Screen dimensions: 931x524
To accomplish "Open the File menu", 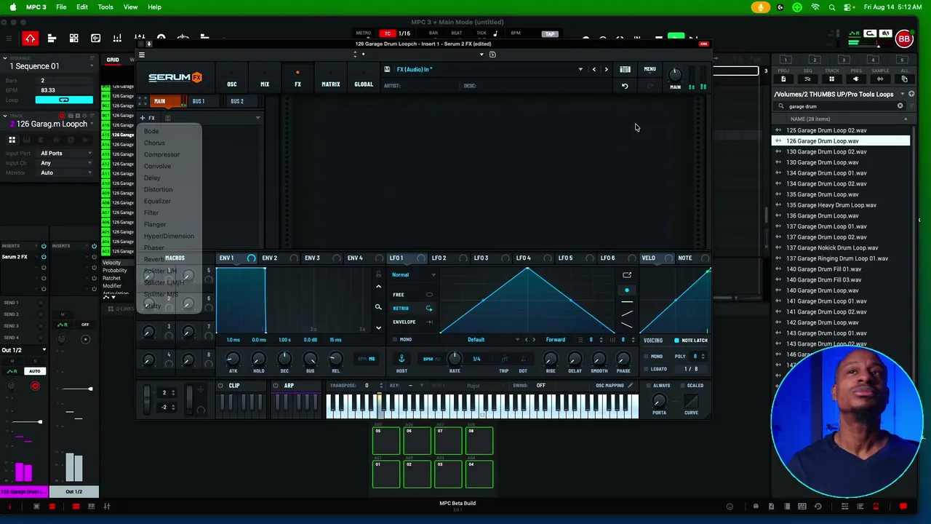I will [x=61, y=7].
